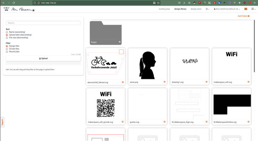Image resolution: width=258 pixels, height=141 pixels.
Task: Click the upload progress bar
Action: click(x=43, y=64)
